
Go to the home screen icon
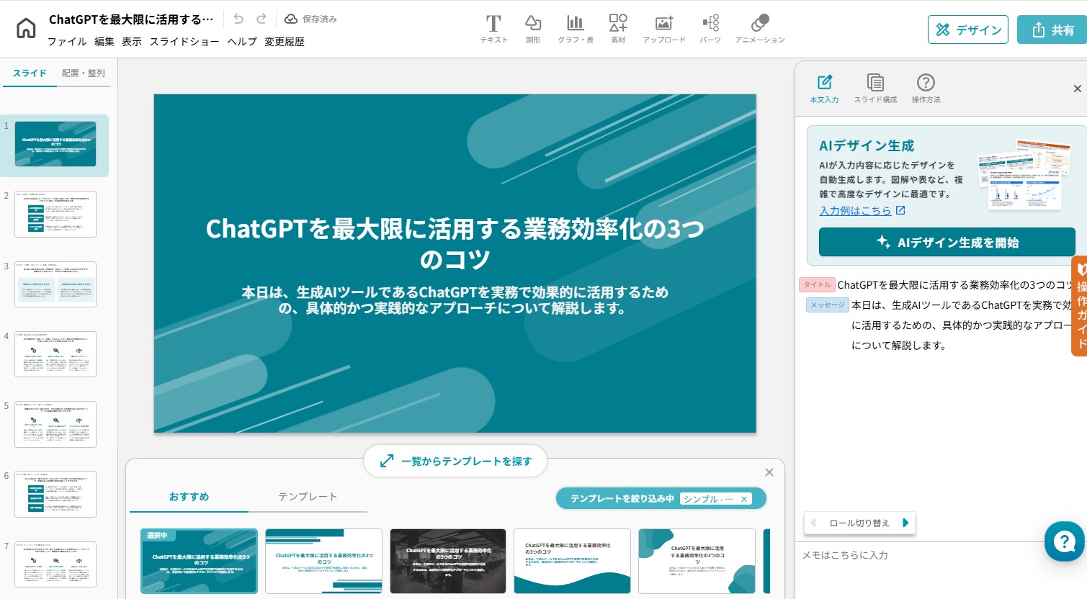point(26,28)
